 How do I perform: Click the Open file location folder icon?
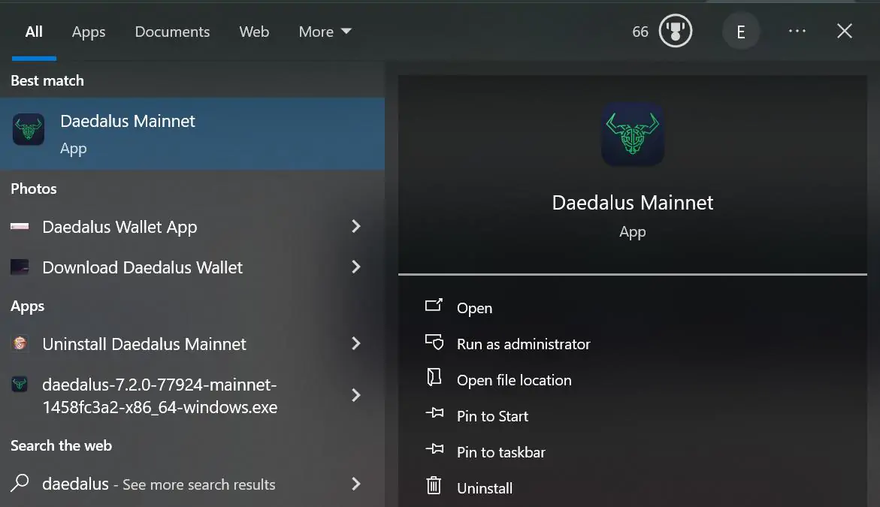click(434, 378)
